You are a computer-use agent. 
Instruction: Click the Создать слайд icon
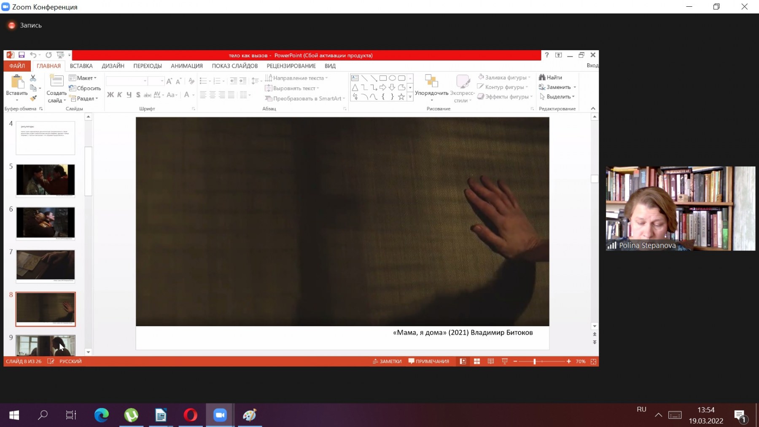pos(57,81)
